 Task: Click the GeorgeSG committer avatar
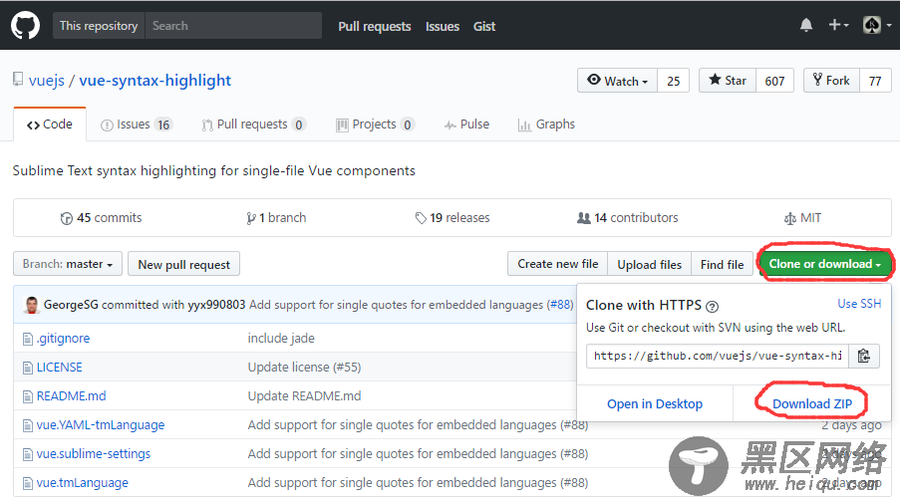click(x=32, y=305)
